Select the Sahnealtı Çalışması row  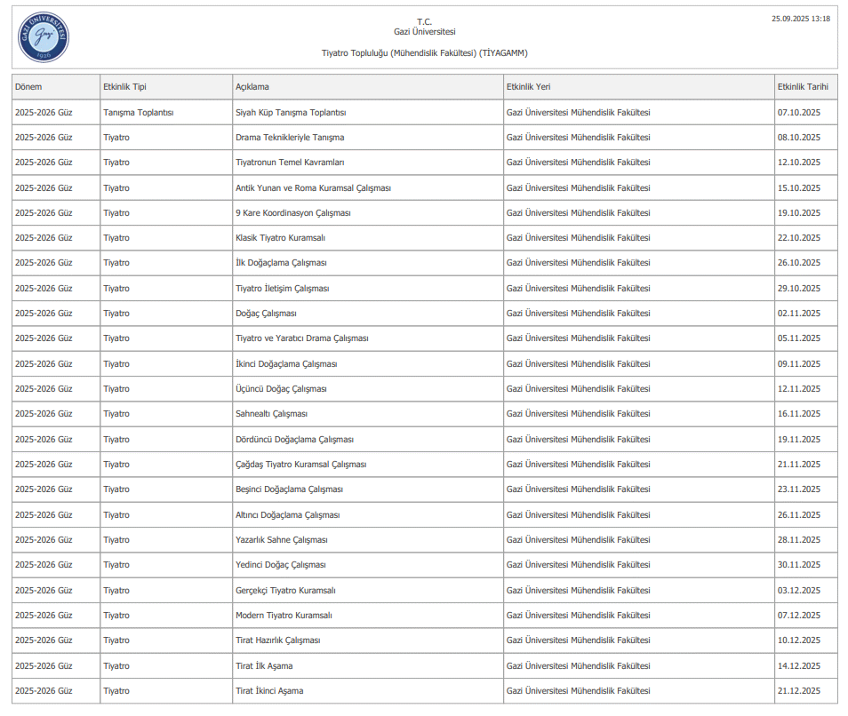(x=271, y=414)
